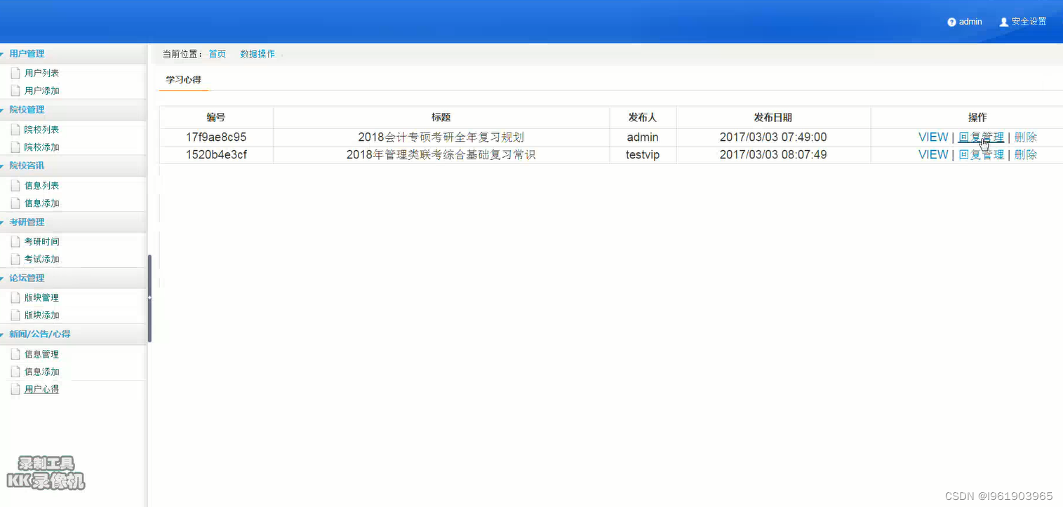1063x507 pixels.
Task: Click the admin link in header
Action: click(970, 22)
